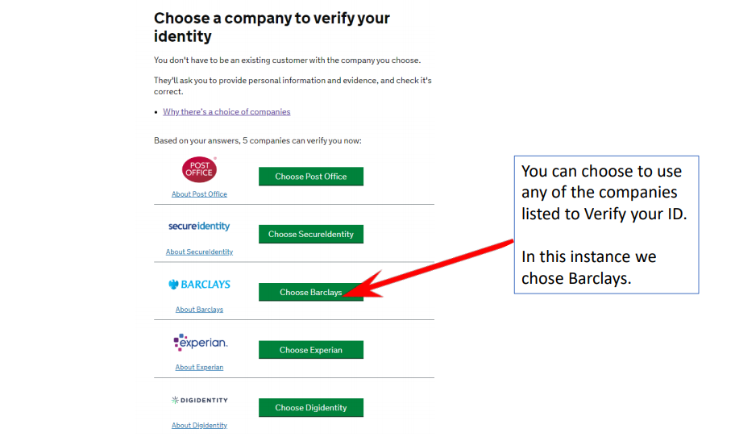Select the Choose Digidentity button
Image resolution: width=735 pixels, height=437 pixels.
coord(310,408)
